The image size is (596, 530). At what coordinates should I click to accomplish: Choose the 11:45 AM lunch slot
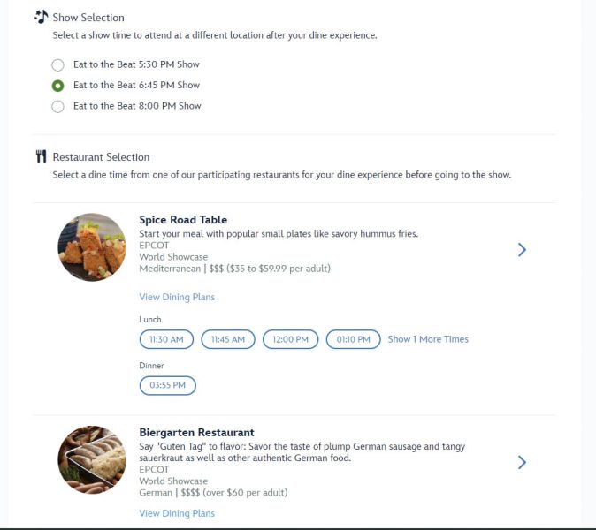click(228, 339)
